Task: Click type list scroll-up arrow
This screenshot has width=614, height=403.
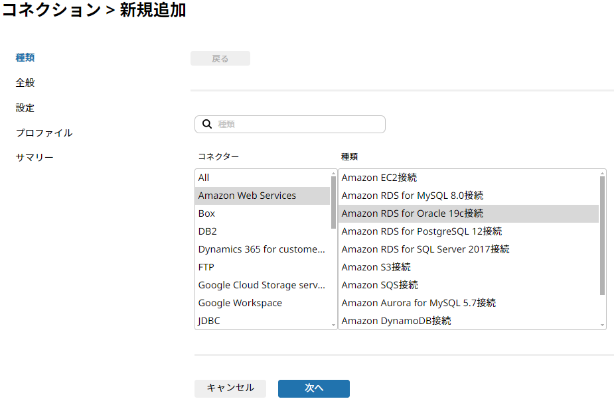Action: pyautogui.click(x=602, y=173)
